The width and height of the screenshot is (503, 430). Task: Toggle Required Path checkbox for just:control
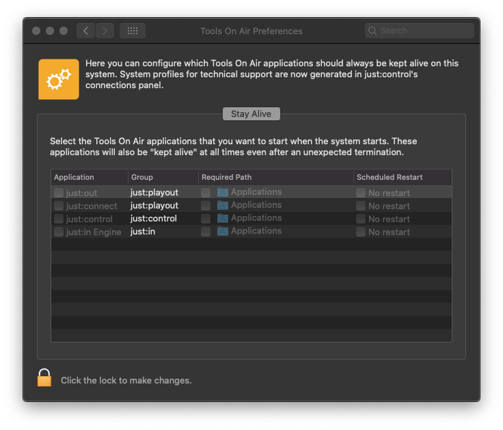206,219
